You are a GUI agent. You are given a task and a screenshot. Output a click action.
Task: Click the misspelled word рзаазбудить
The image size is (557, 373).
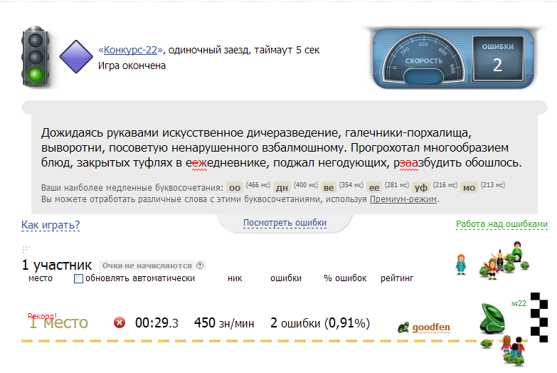(x=428, y=163)
